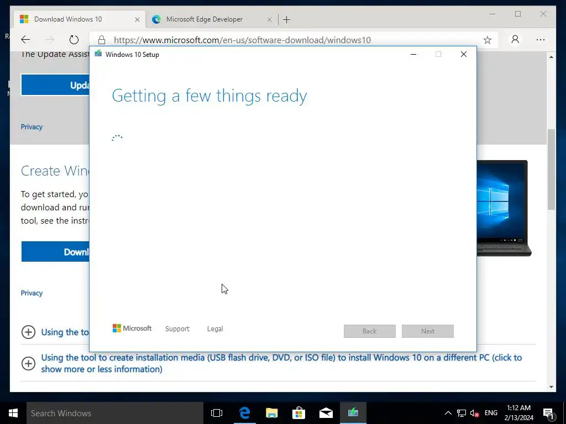This screenshot has width=566, height=424.
Task: Open Legal link in Setup window
Action: click(215, 329)
